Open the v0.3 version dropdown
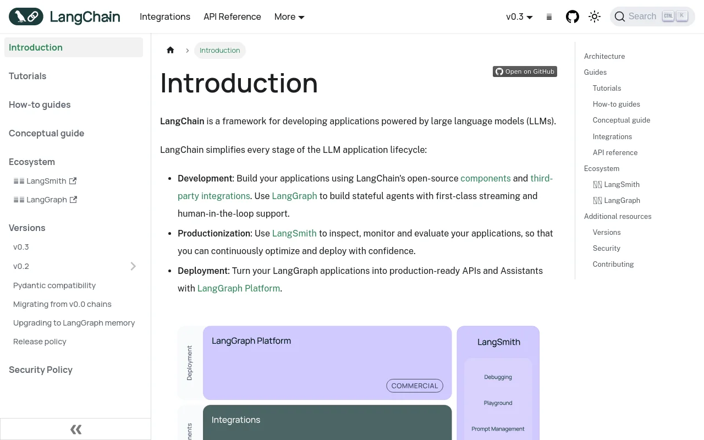 519,16
